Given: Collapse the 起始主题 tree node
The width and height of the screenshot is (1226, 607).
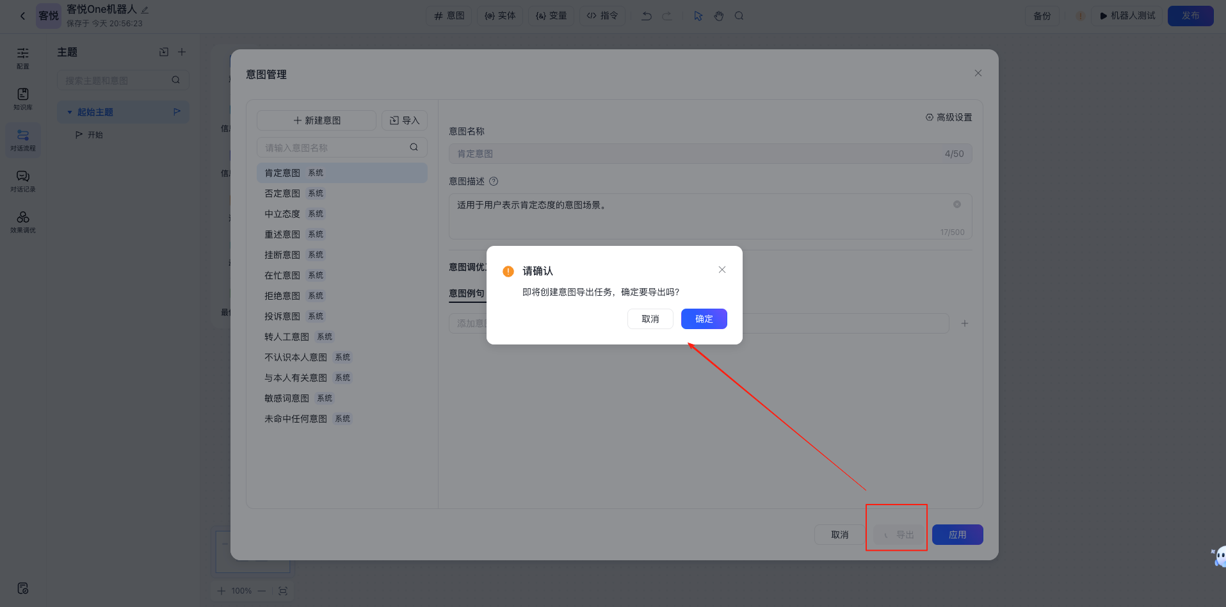Looking at the screenshot, I should point(70,112).
